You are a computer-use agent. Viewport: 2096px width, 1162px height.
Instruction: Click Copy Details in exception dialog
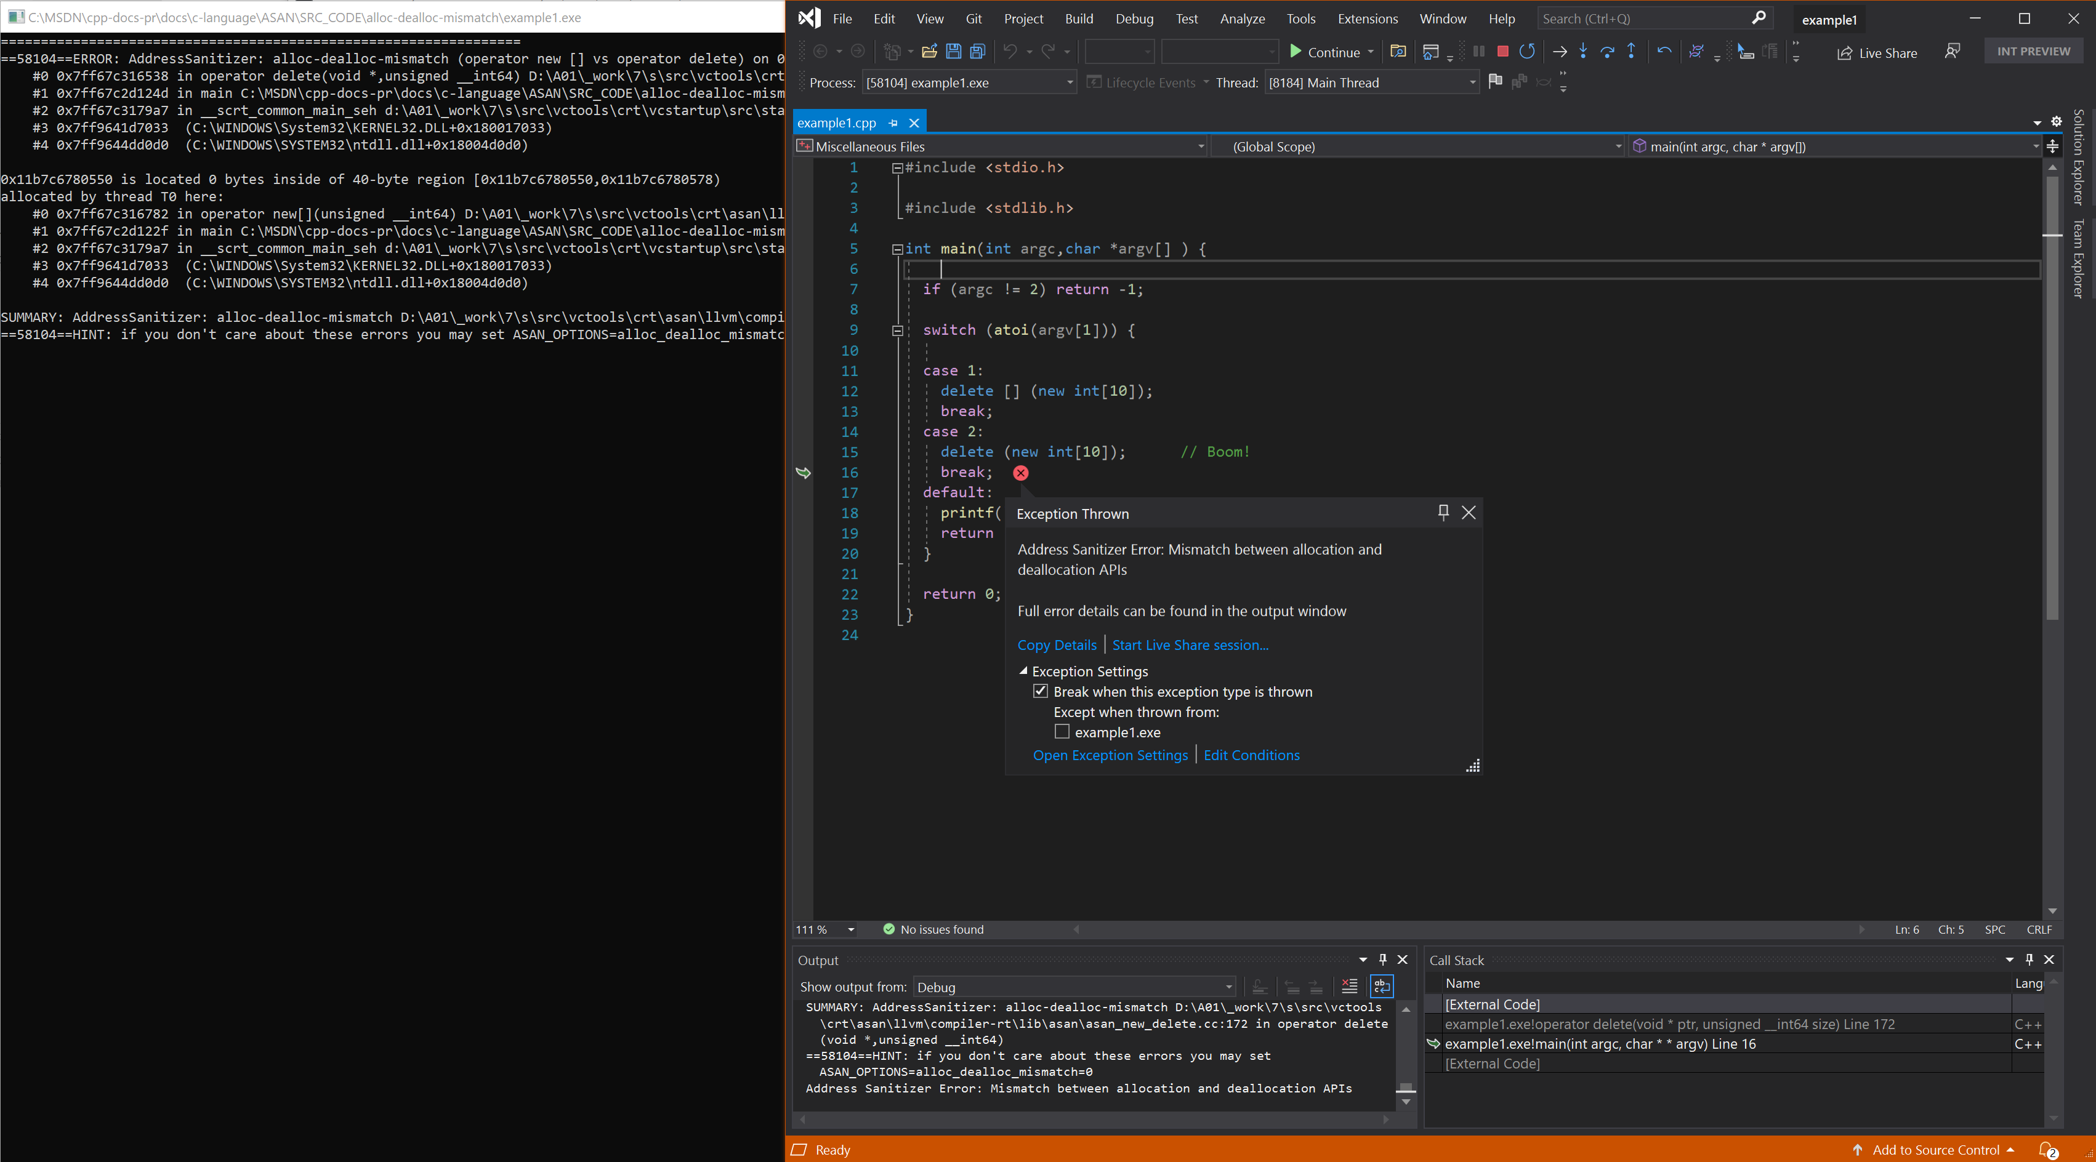click(x=1057, y=644)
